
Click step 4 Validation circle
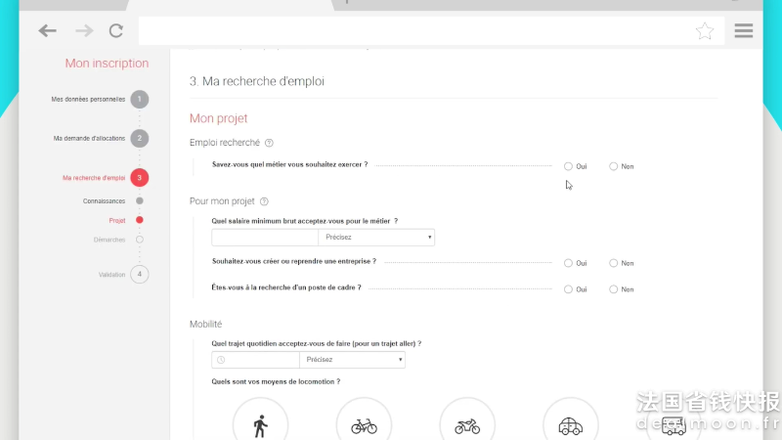click(x=140, y=275)
